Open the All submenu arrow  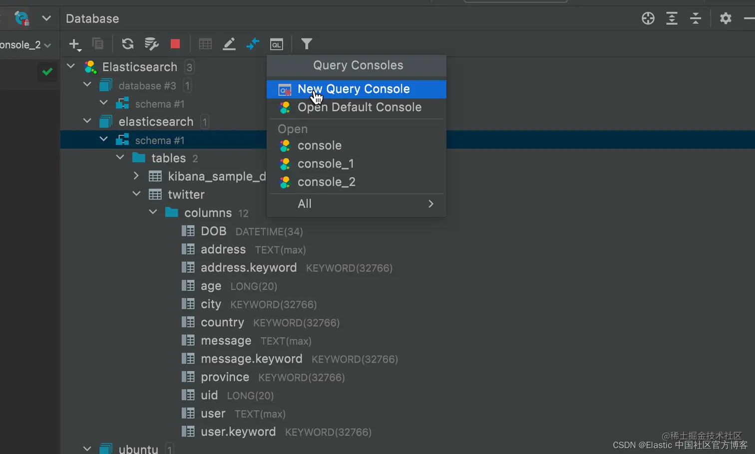tap(430, 204)
